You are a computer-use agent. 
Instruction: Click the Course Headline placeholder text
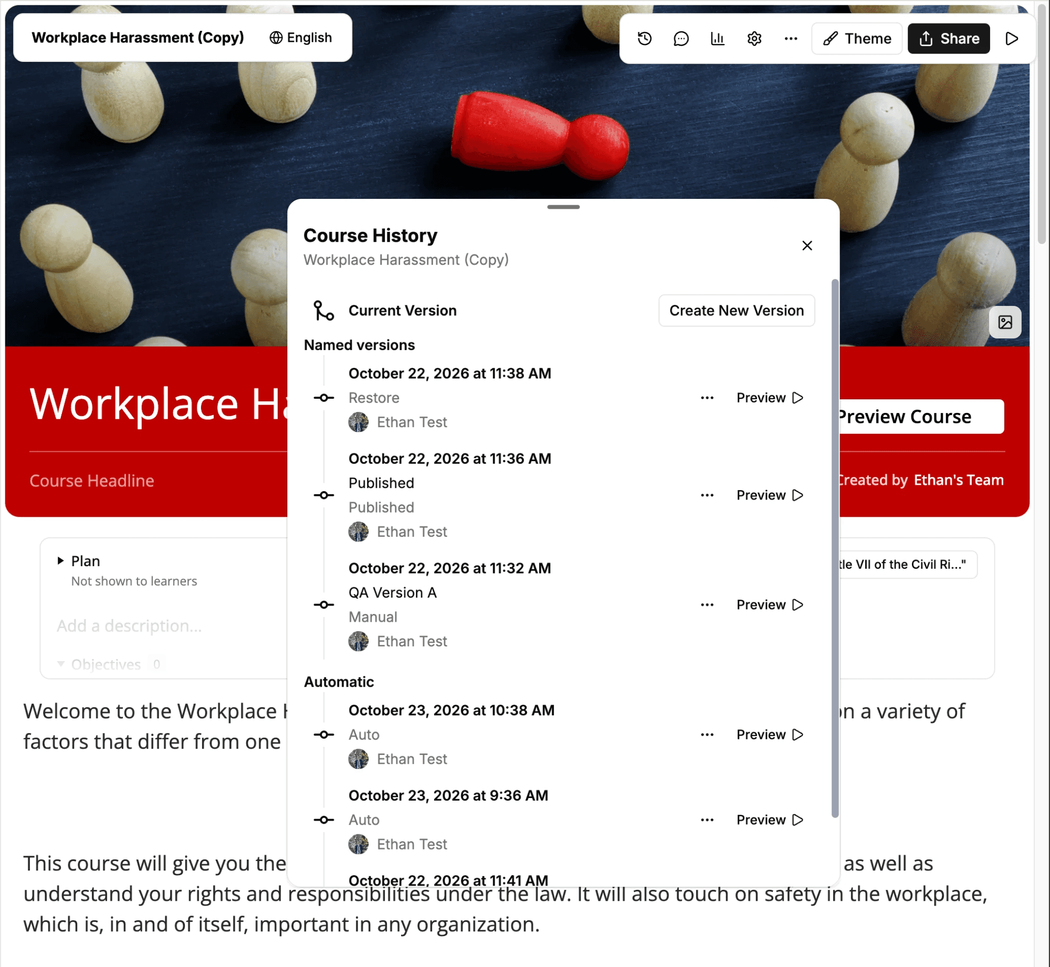pos(92,481)
